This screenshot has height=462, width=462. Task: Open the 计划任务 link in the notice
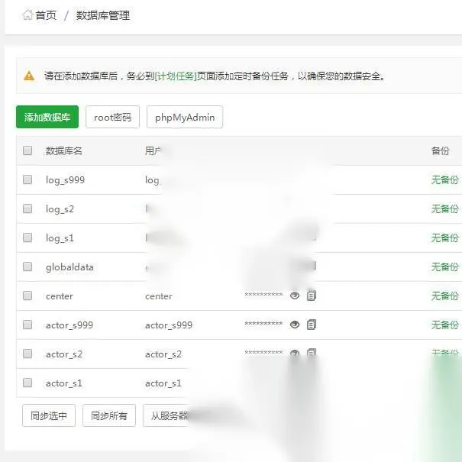[176, 76]
